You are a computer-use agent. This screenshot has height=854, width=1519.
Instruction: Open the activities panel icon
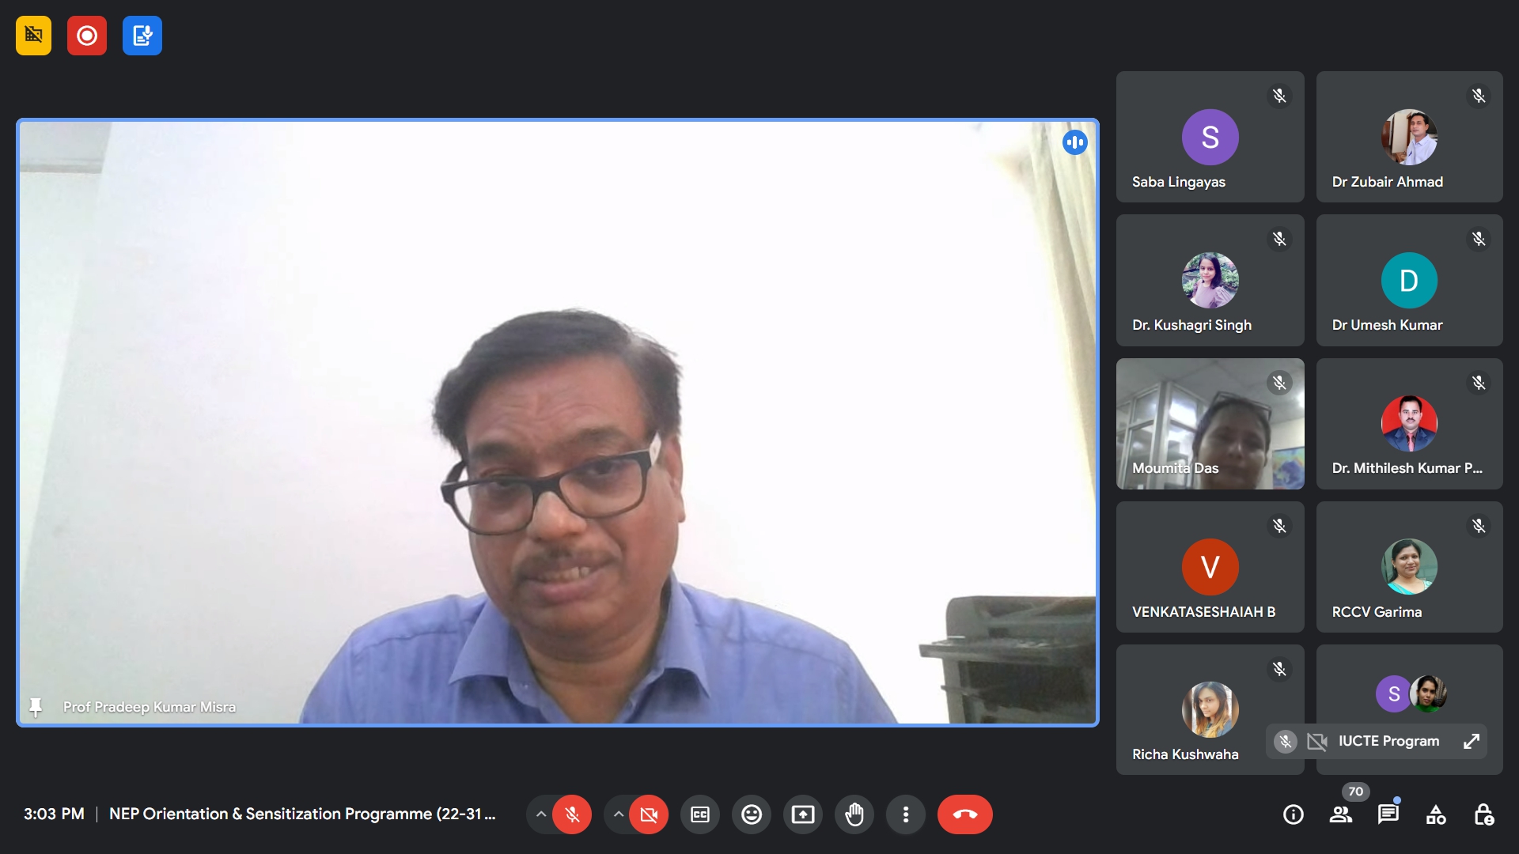coord(1436,814)
